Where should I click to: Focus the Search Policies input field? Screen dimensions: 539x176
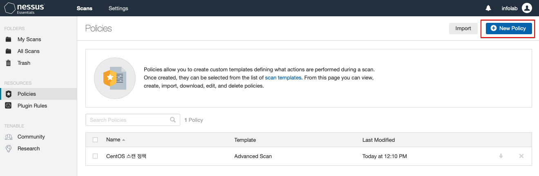coord(127,120)
